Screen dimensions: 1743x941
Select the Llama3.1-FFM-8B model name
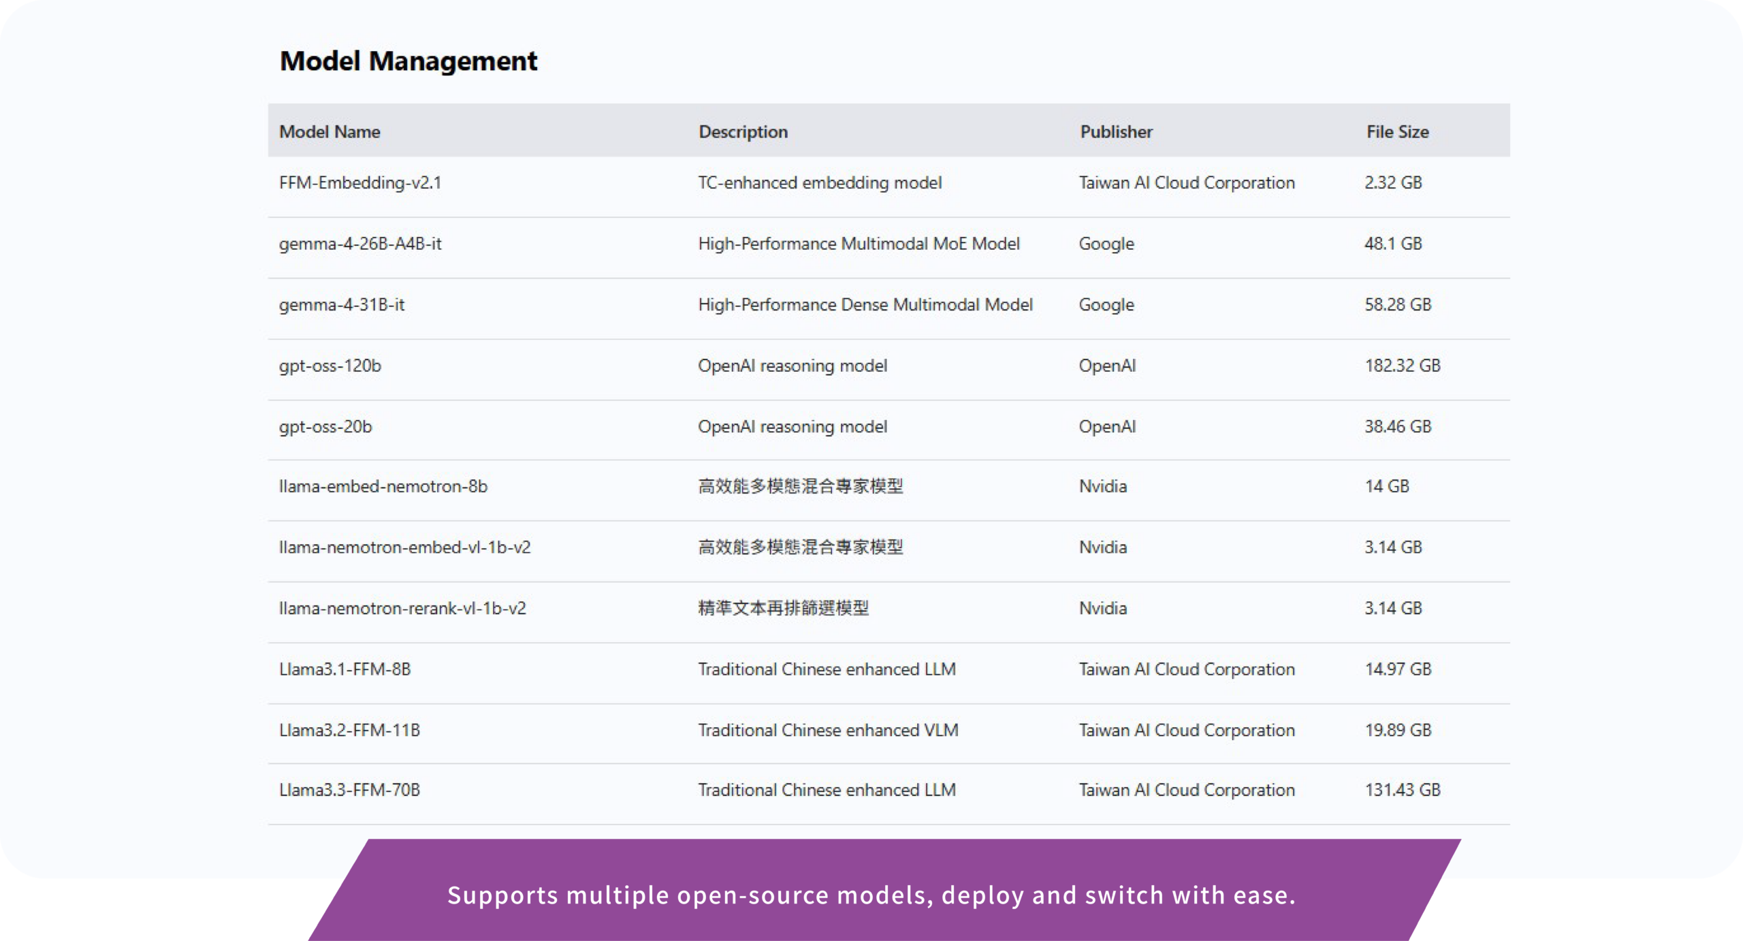(345, 669)
